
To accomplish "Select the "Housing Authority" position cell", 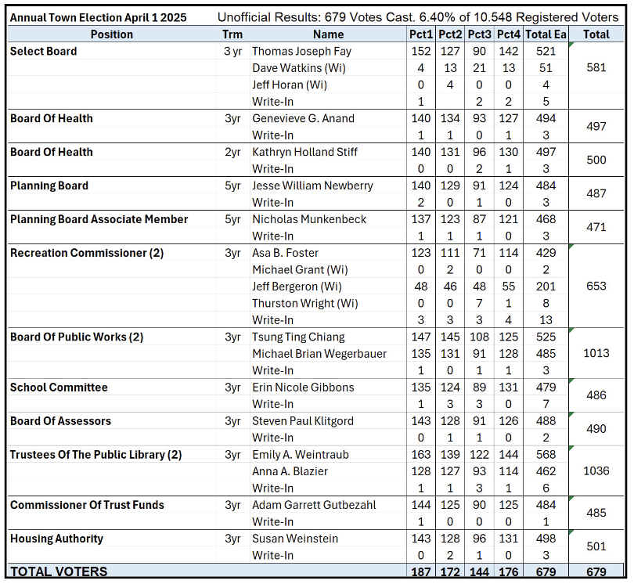I will click(x=56, y=539).
